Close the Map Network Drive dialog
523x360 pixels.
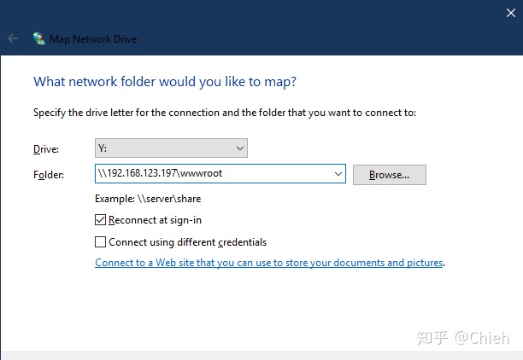tap(511, 13)
